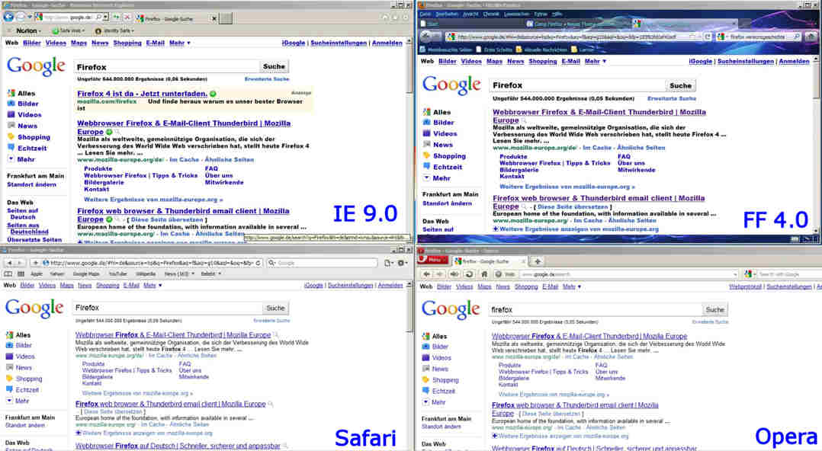Open Safari's page menu icon
Image resolution: width=822 pixels, height=451 pixels.
coord(389,263)
